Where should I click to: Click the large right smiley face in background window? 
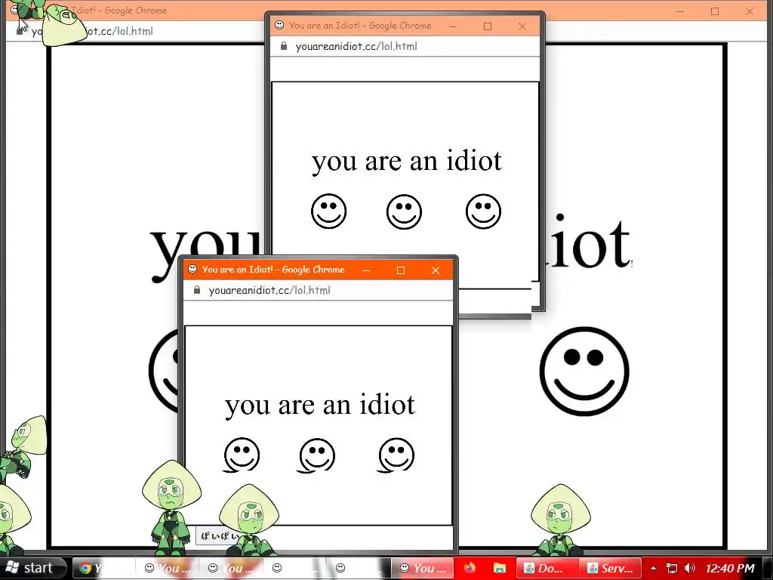coord(584,371)
